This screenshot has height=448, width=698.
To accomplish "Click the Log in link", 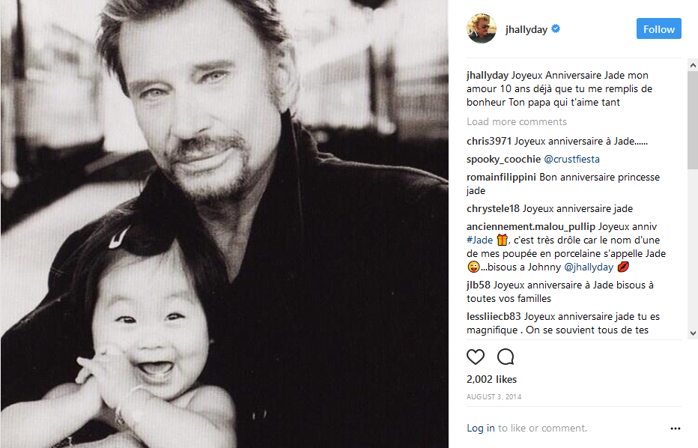I will [x=480, y=429].
